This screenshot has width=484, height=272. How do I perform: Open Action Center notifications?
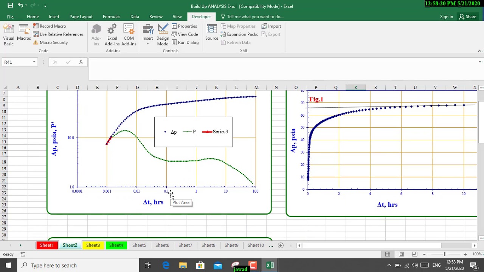tap(473, 265)
